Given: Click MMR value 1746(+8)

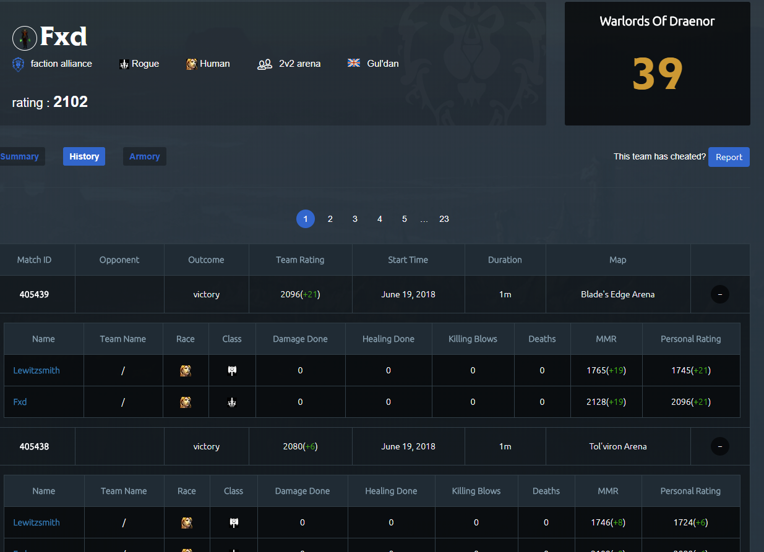Looking at the screenshot, I should click(x=608, y=522).
